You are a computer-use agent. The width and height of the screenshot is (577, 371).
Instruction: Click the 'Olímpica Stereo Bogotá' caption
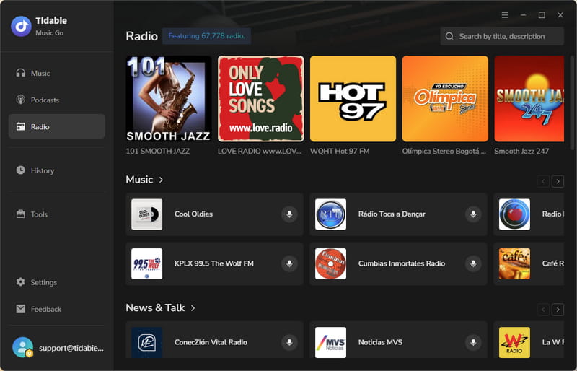click(444, 151)
